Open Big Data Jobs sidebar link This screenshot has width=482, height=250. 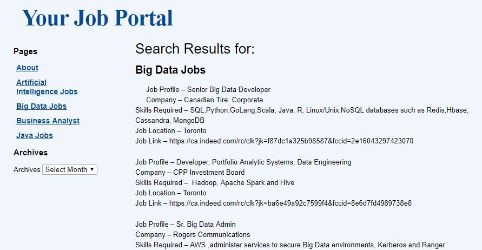point(41,106)
